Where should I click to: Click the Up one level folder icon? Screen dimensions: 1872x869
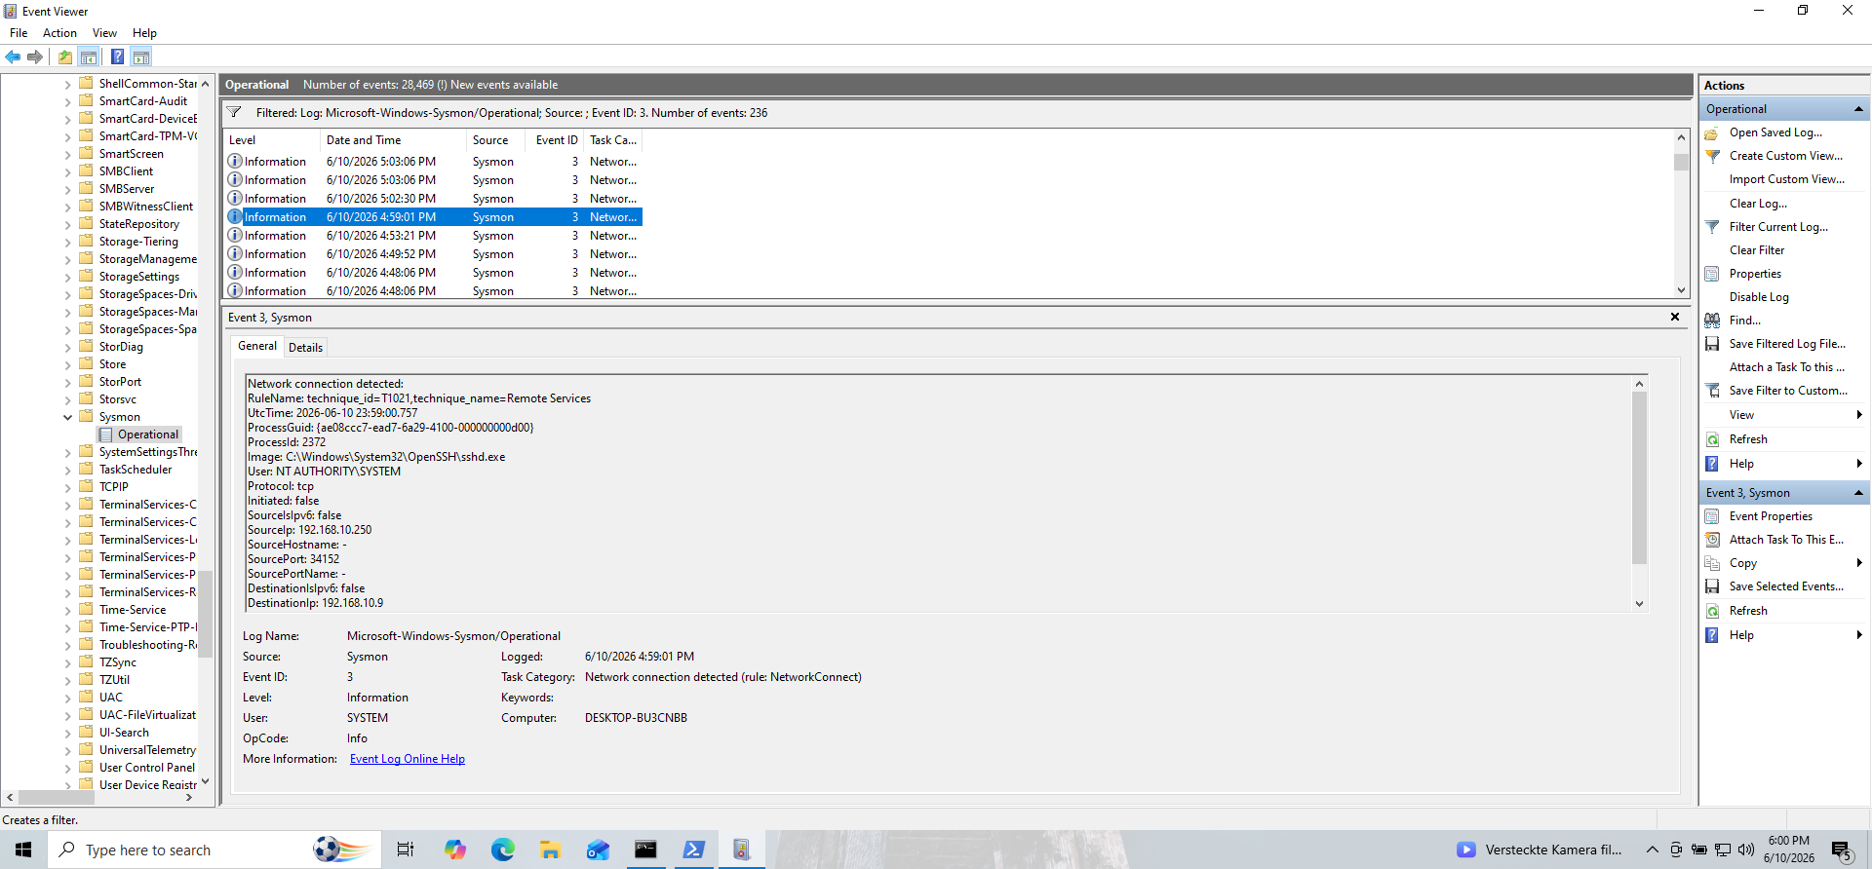pos(65,57)
